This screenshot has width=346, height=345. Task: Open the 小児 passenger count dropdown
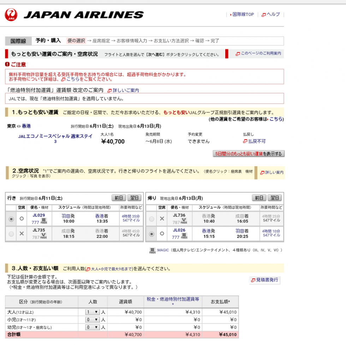point(93,320)
